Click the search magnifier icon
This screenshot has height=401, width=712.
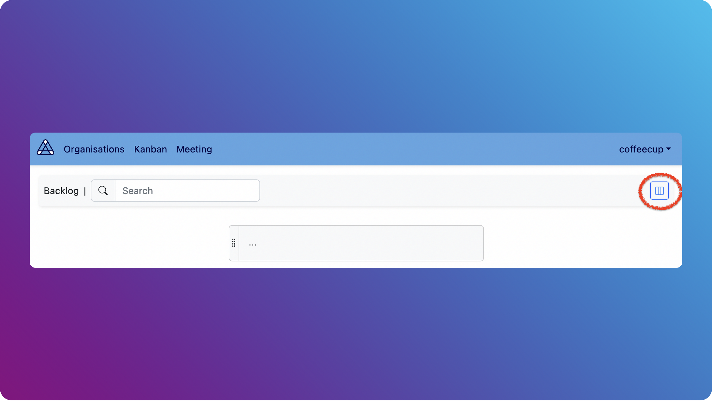pyautogui.click(x=103, y=190)
